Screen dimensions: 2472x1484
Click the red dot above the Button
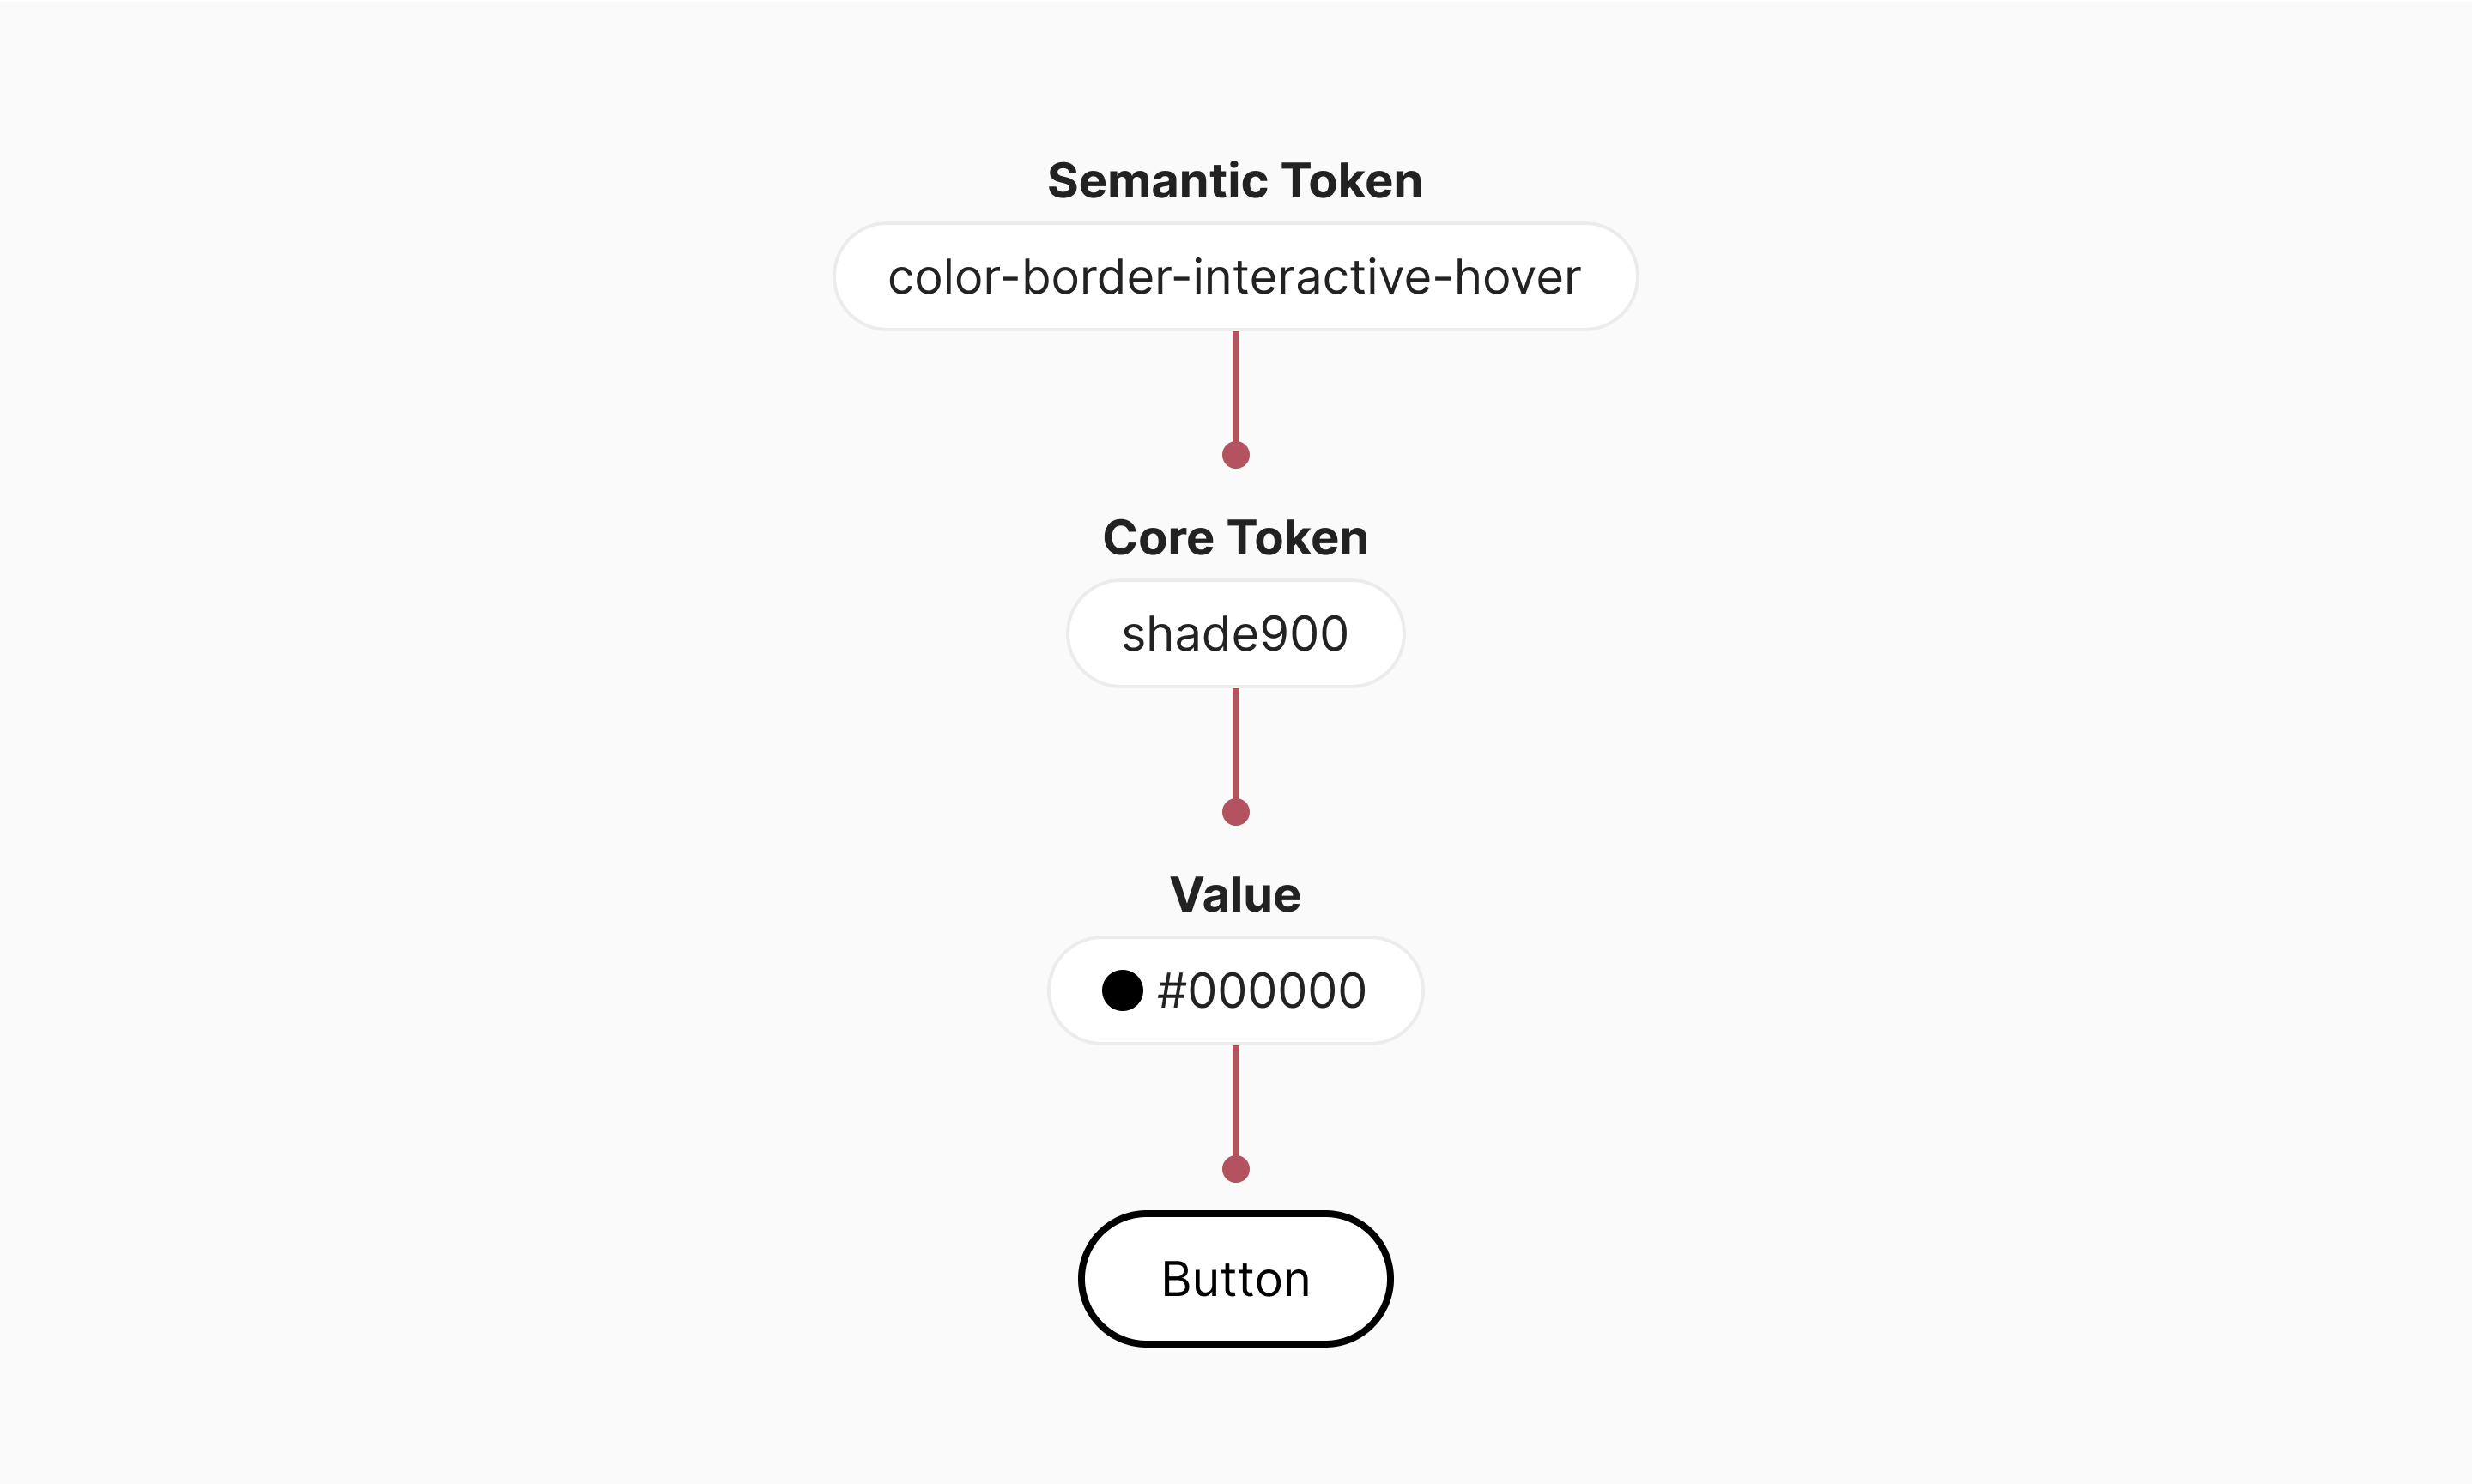(1236, 1169)
